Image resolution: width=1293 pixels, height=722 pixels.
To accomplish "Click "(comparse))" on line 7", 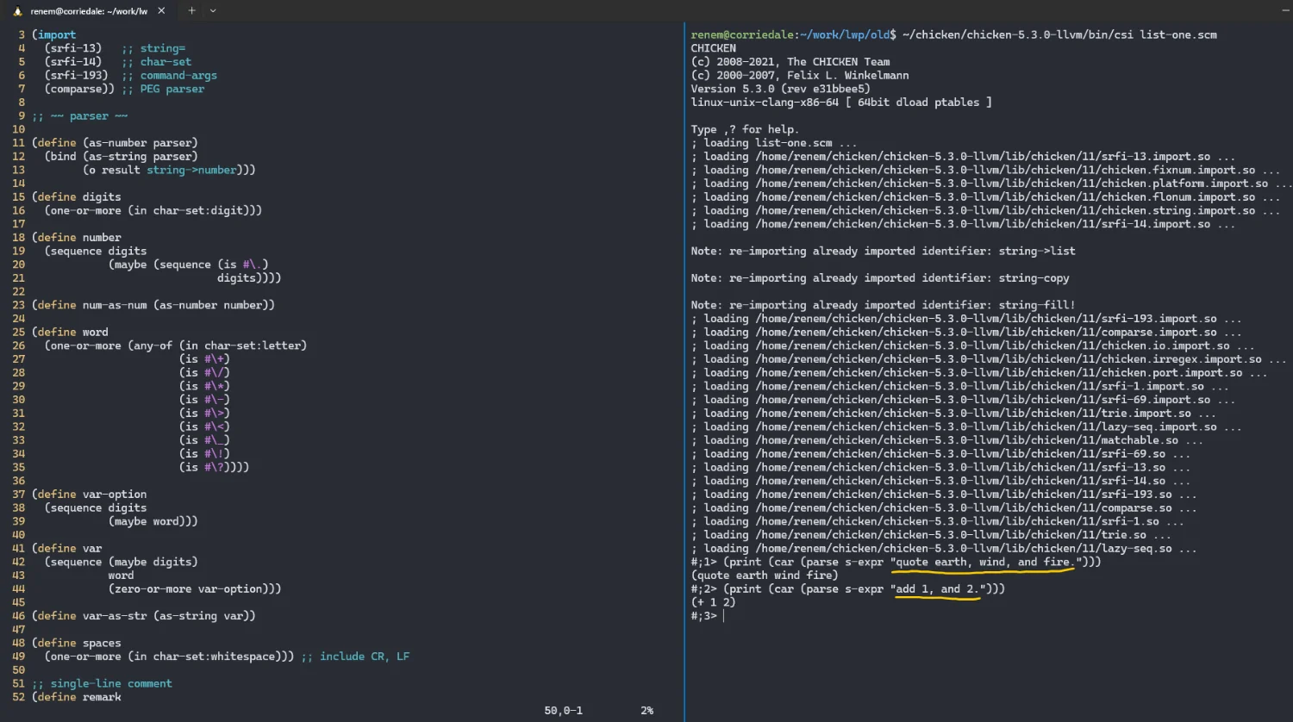I will coord(79,89).
